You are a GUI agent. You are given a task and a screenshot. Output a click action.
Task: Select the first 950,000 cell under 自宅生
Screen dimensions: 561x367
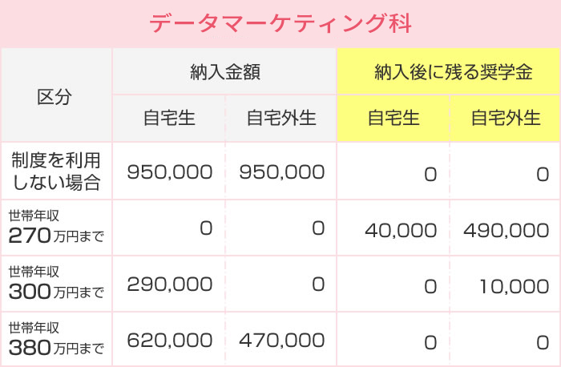[x=169, y=171]
